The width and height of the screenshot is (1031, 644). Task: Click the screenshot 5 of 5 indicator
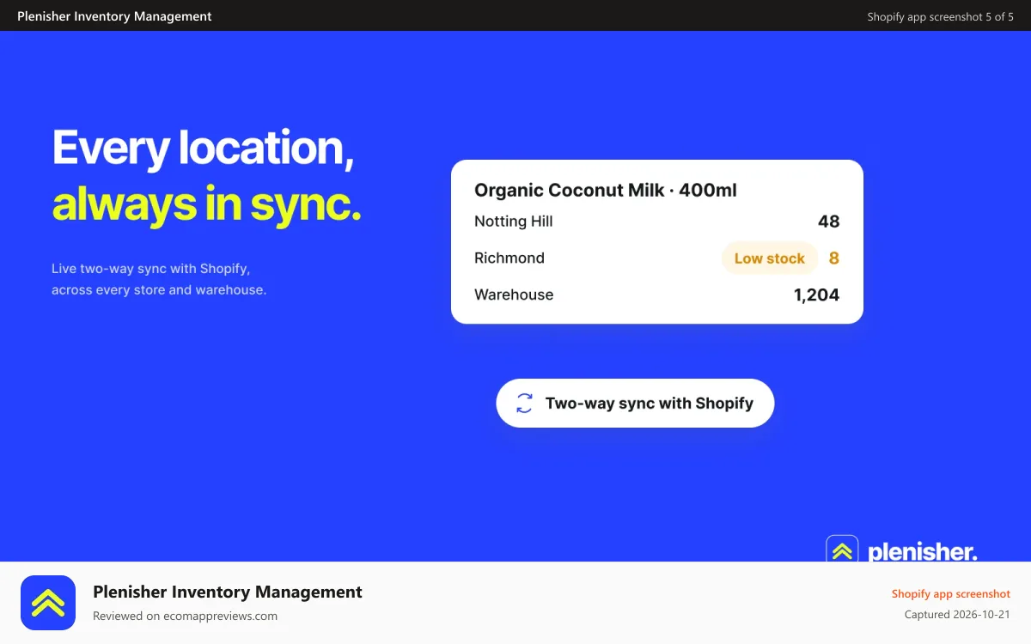pos(941,16)
